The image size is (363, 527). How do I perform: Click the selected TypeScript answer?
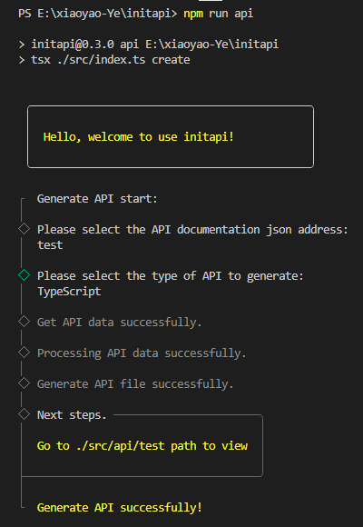[x=69, y=291]
